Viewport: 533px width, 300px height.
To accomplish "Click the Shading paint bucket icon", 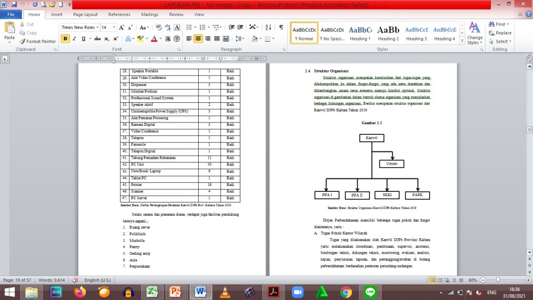I will point(254,39).
